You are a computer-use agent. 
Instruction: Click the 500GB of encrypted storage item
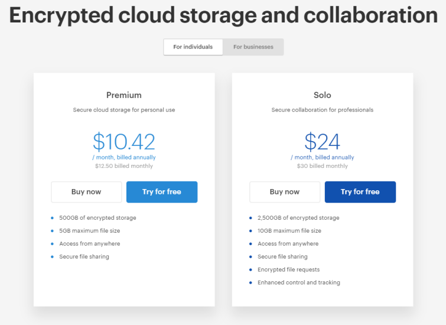(97, 217)
